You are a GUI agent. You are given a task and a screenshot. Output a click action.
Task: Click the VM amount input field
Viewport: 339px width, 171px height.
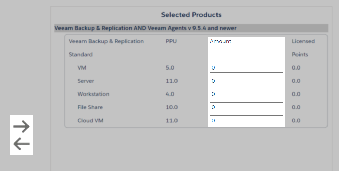pyautogui.click(x=246, y=67)
